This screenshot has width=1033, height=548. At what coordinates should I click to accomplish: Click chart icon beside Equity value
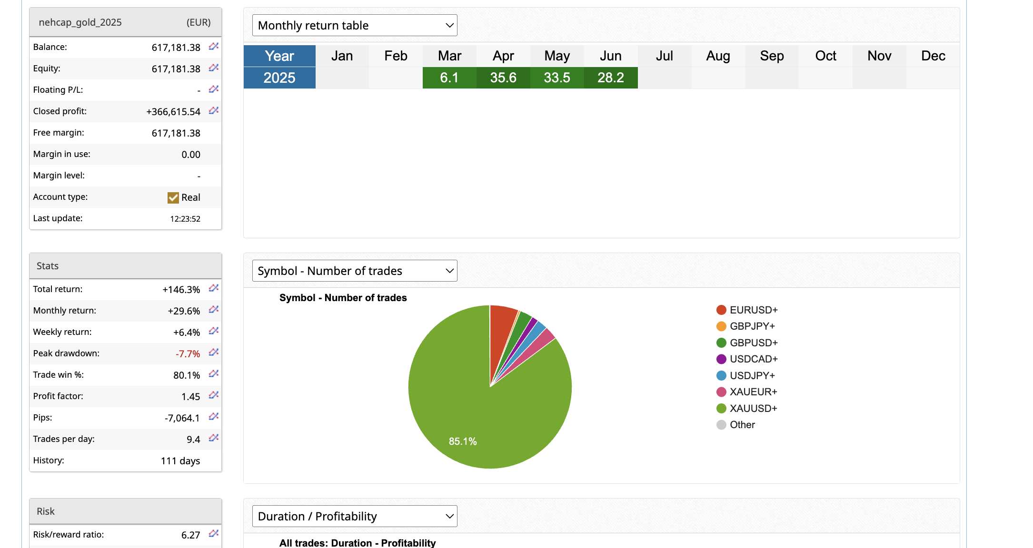[x=213, y=68]
